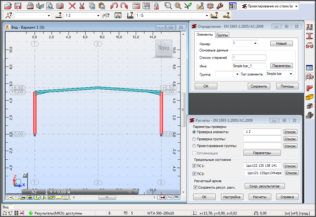316x217 pixels.
Task: Click the bar selection question-mark icon
Action: click(x=59, y=15)
